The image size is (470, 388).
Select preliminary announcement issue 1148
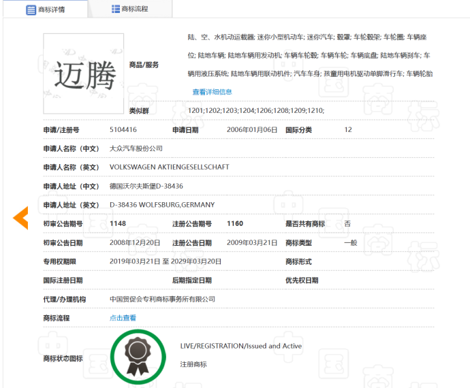pyautogui.click(x=118, y=223)
